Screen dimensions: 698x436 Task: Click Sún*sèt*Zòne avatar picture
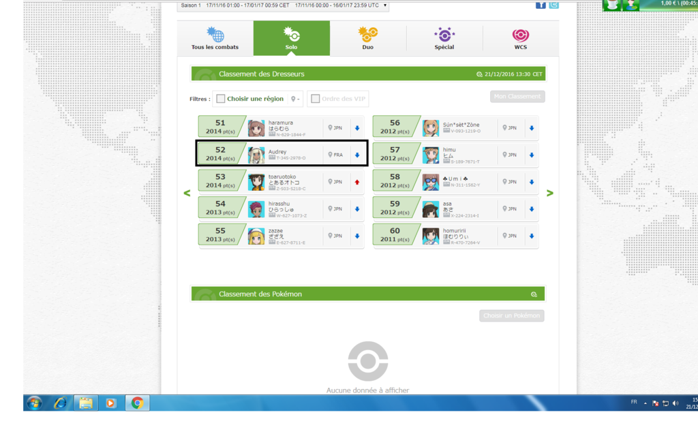pyautogui.click(x=431, y=128)
